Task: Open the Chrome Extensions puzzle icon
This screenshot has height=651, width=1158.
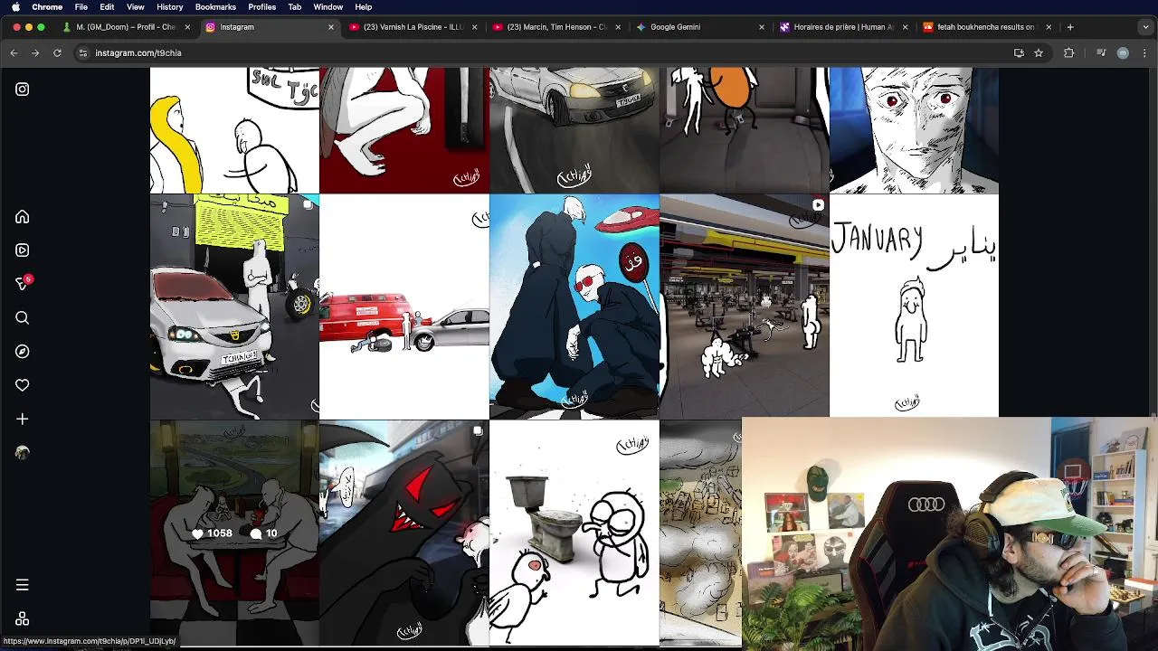Action: 1068,53
